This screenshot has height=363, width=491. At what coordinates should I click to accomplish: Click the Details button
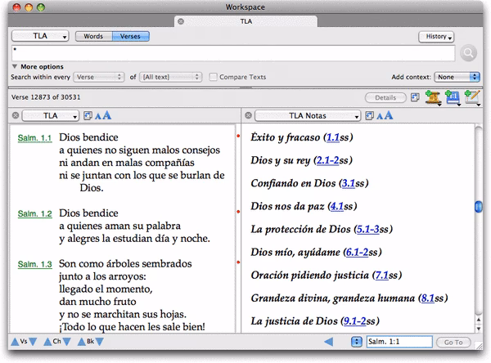[385, 97]
